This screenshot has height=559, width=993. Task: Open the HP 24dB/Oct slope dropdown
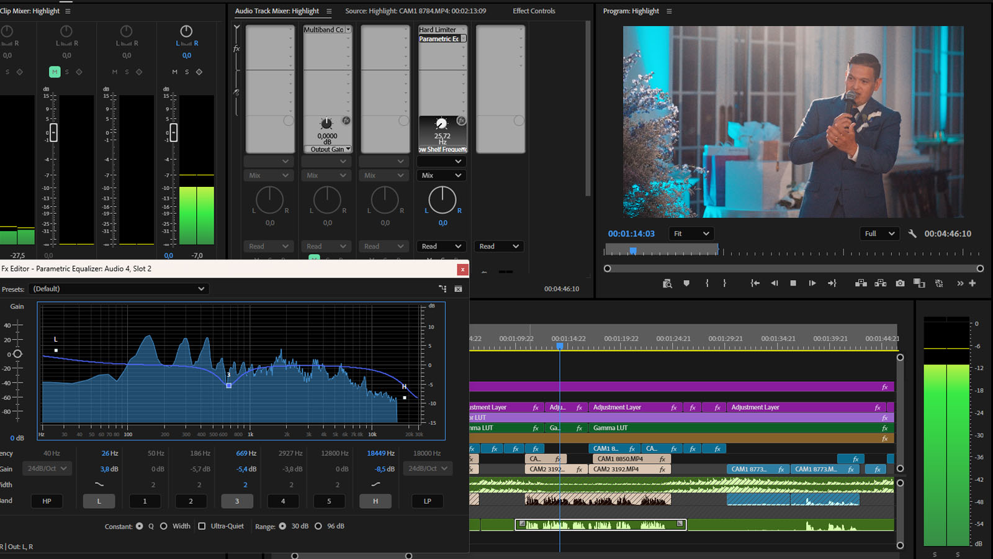point(48,468)
